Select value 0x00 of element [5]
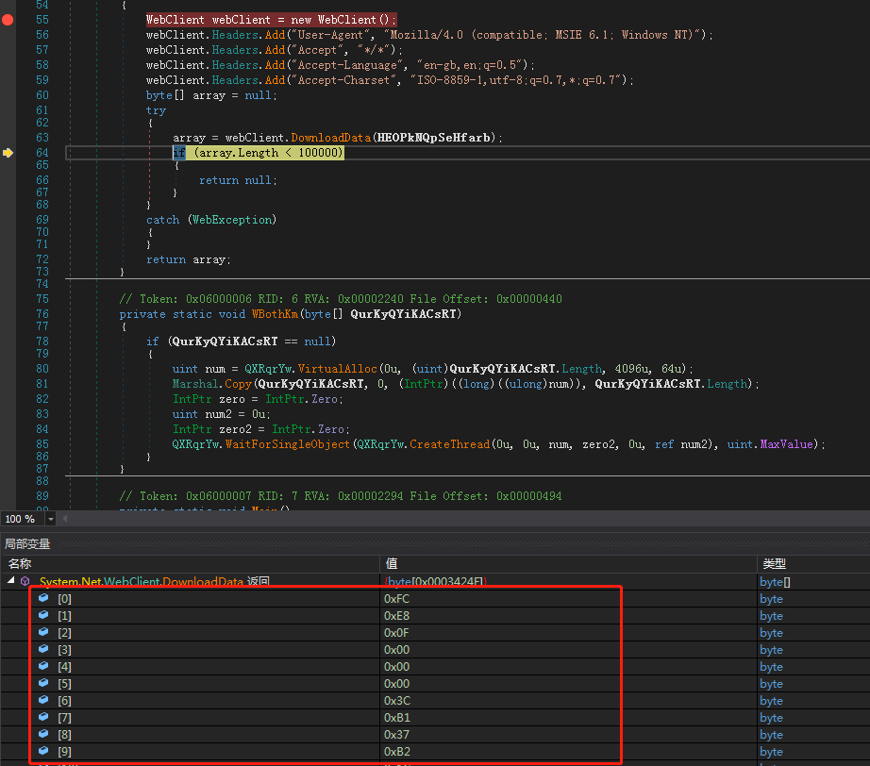The width and height of the screenshot is (870, 766). pos(396,683)
